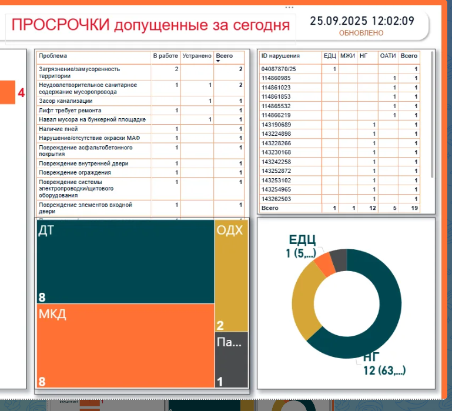Image resolution: width=452 pixels, height=411 pixels.
Task: Sort by the В работе column header
Action: [166, 56]
